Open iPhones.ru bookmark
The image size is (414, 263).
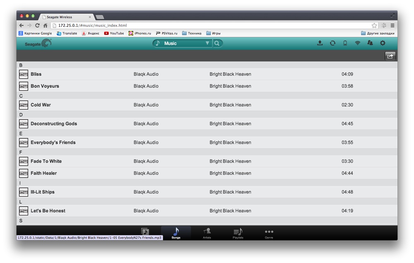tap(140, 33)
